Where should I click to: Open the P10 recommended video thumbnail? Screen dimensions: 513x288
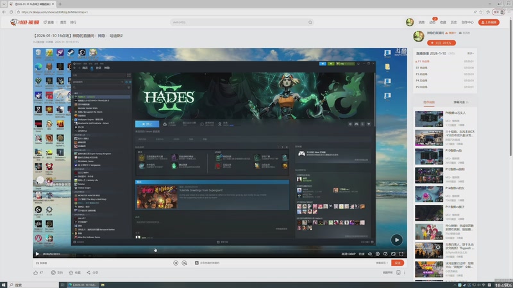[429, 156]
